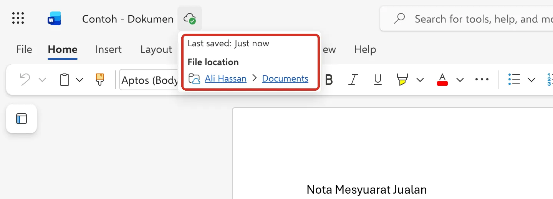Open the File menu
Screen dimensions: 553x199
[x=24, y=49]
